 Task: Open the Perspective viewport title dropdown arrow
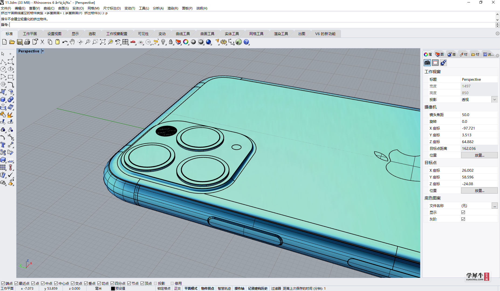(43, 51)
